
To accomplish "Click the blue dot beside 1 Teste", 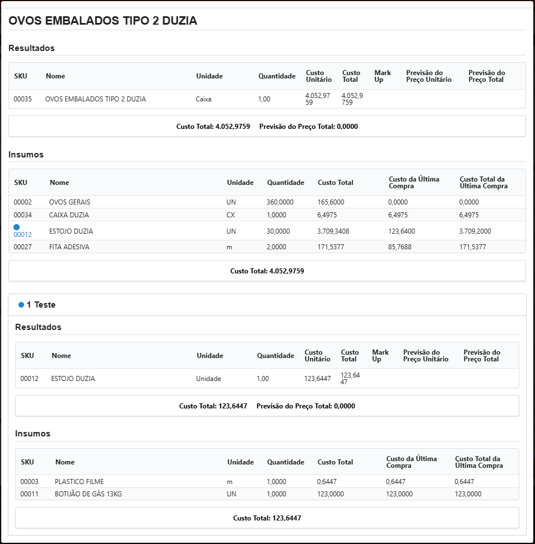I will pos(21,305).
